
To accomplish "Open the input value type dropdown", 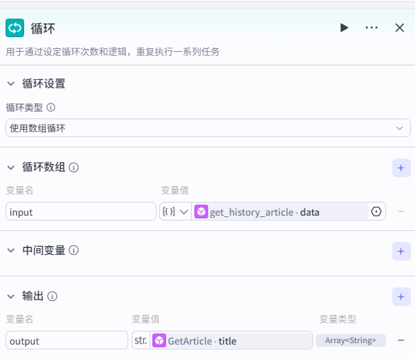I will 175,212.
